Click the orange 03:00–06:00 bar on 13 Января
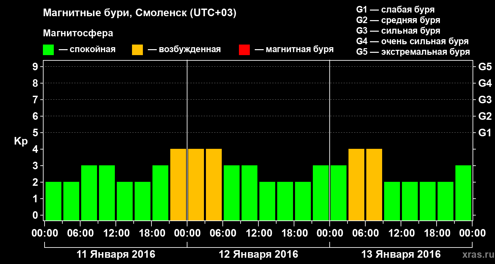The width and height of the screenshot is (495, 264). coord(356,184)
